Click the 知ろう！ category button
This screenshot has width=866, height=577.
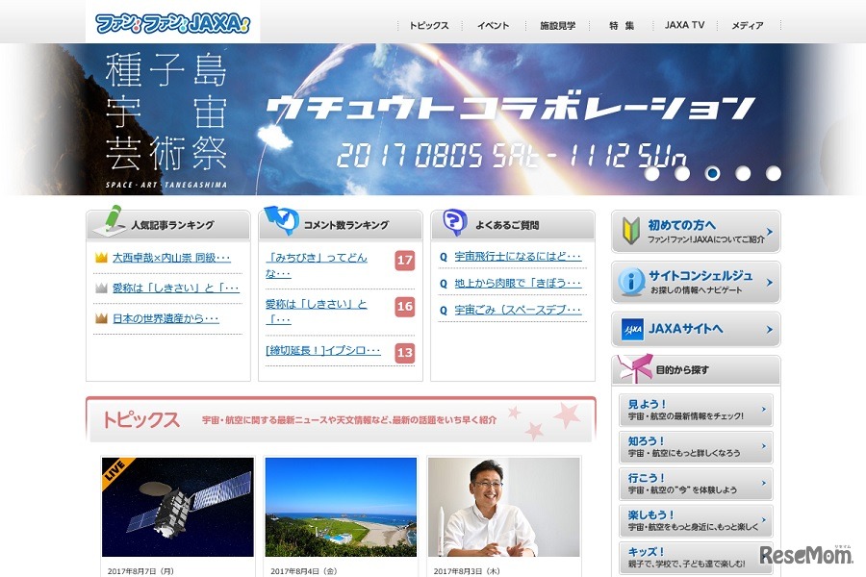click(x=696, y=446)
